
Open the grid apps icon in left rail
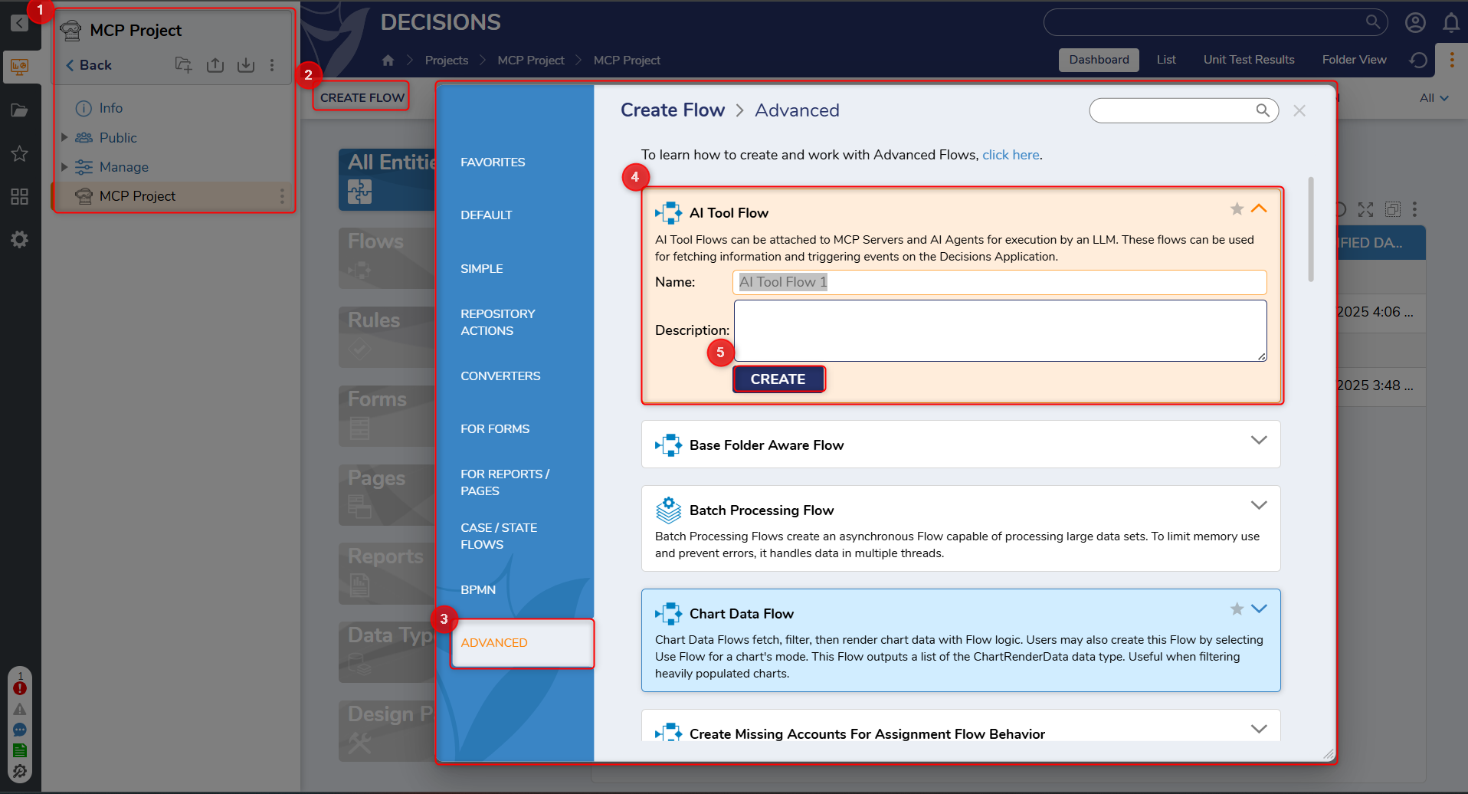20,197
